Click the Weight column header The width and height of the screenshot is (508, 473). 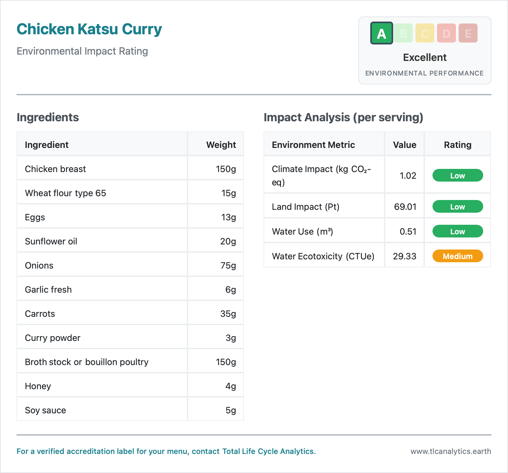click(221, 145)
